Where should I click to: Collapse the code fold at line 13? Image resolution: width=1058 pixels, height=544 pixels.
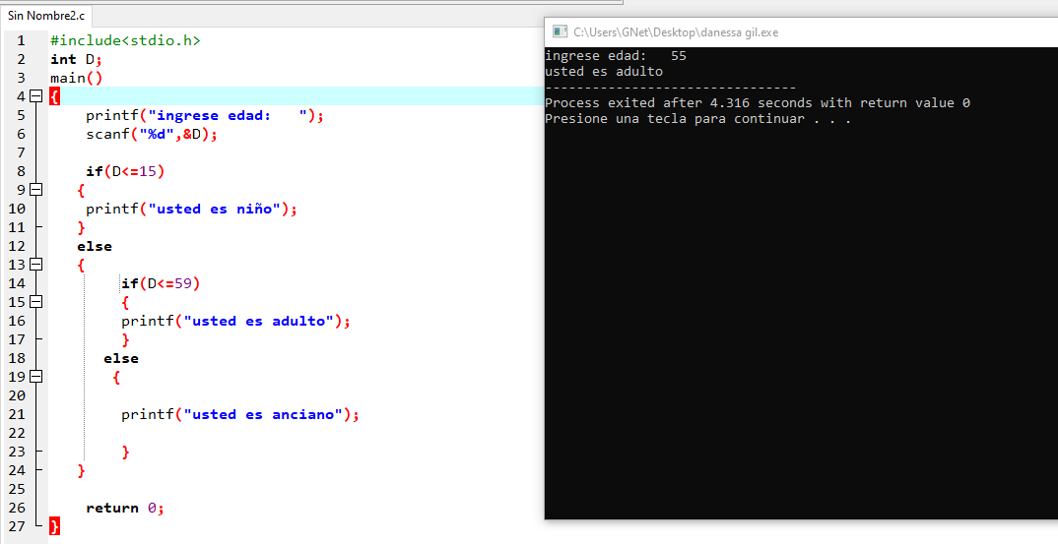(x=35, y=265)
